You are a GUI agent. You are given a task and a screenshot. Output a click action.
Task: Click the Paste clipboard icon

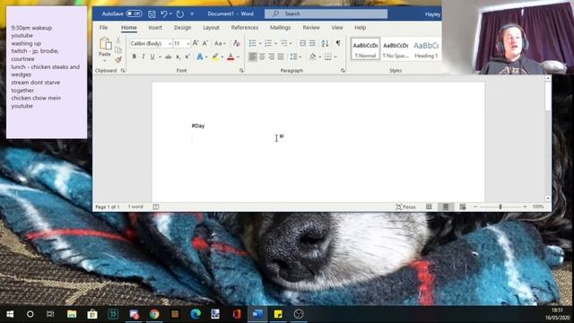[105, 44]
